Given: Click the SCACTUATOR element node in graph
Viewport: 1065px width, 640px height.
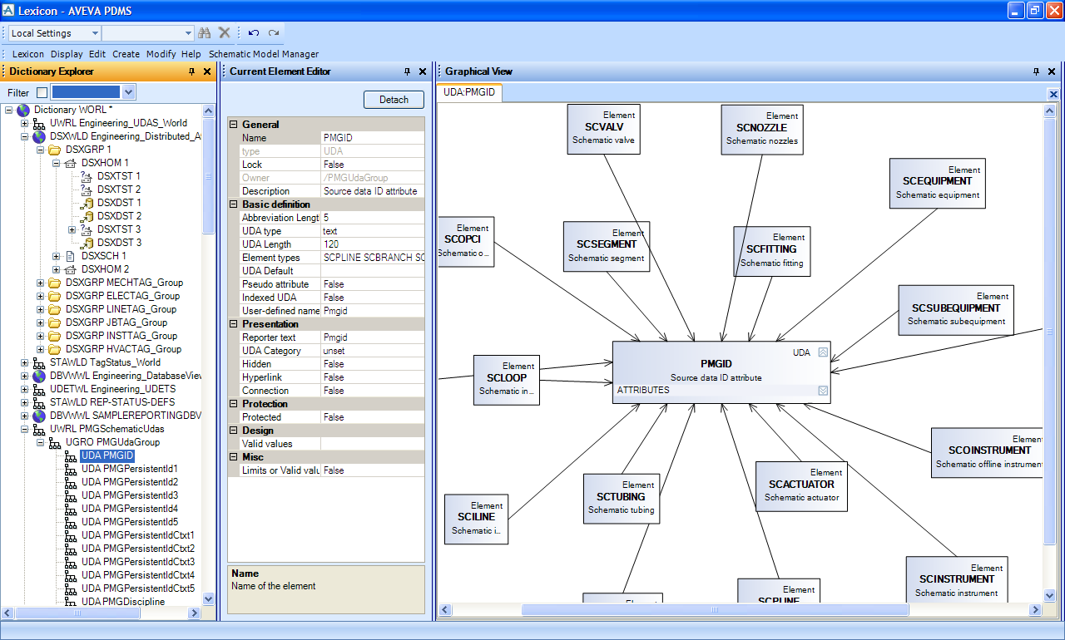Looking at the screenshot, I should (x=801, y=485).
